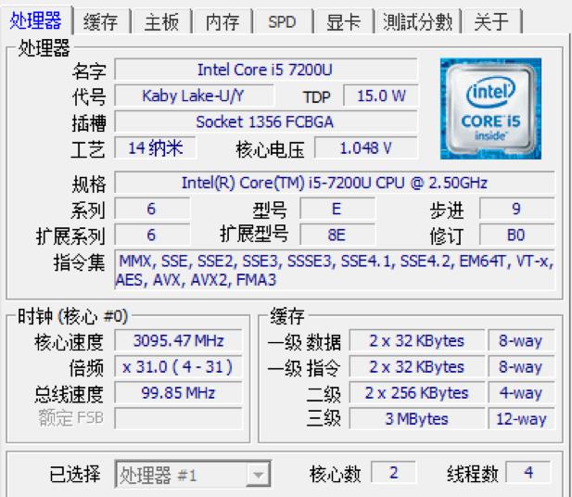Click the 系列 value 6

[x=152, y=209]
